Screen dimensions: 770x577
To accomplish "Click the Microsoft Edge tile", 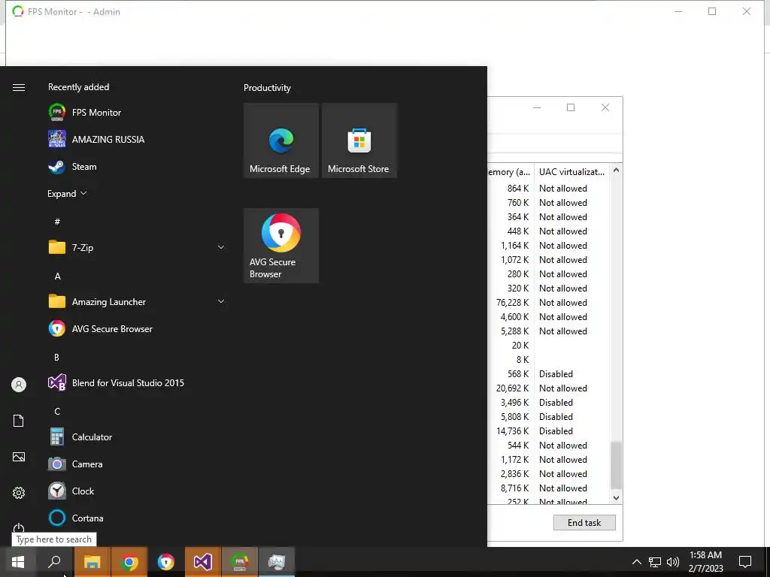I will (281, 140).
